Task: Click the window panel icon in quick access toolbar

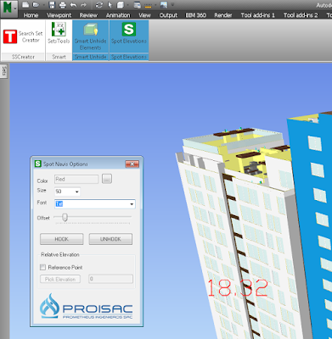Action: tap(138, 5)
